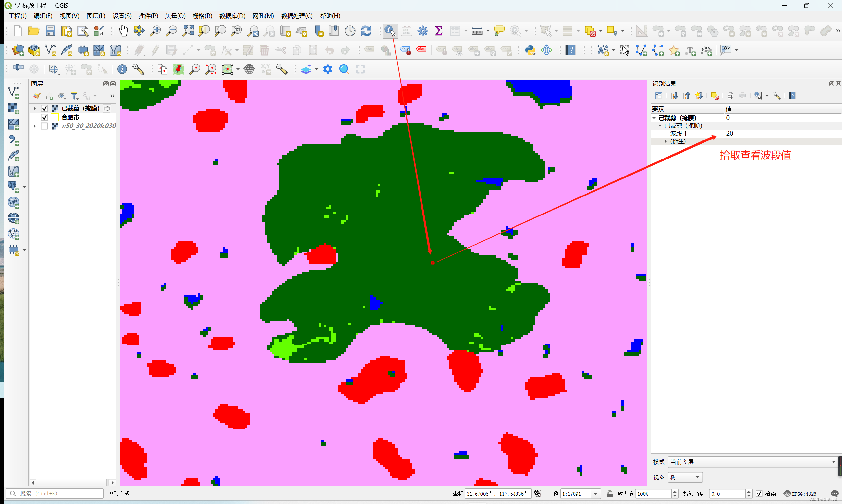Viewport: 842px width, 504px height.
Task: Select the Zoom Out magnifier tool
Action: (171, 31)
